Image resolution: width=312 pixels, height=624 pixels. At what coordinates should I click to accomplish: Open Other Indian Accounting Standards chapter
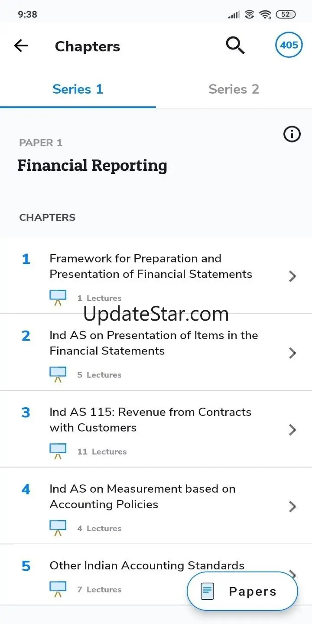coord(147,565)
